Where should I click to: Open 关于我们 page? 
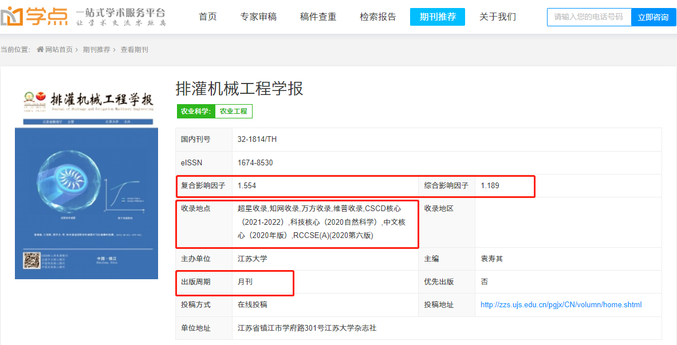click(497, 17)
